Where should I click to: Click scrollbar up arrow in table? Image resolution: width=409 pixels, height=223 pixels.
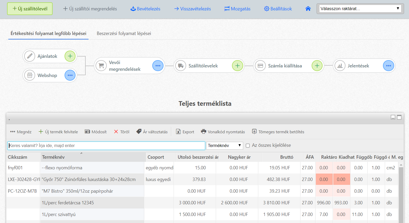tap(401, 165)
